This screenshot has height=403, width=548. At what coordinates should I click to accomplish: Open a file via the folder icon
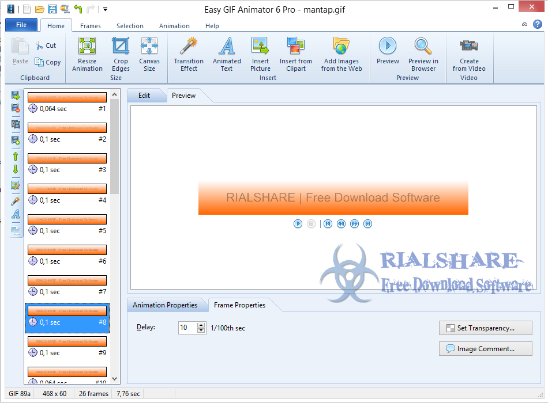tap(39, 9)
